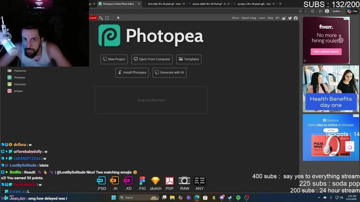The height and width of the screenshot is (202, 360).
Task: Open Vectorpea from the sidebar
Action: 20,84
